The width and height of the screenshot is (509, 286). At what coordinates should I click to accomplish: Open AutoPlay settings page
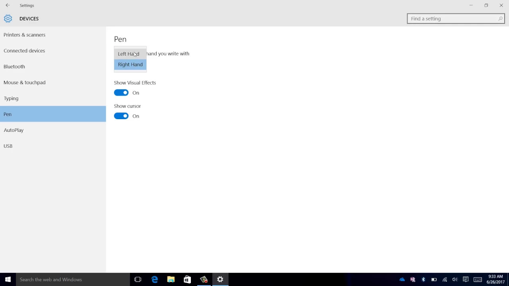tap(53, 130)
